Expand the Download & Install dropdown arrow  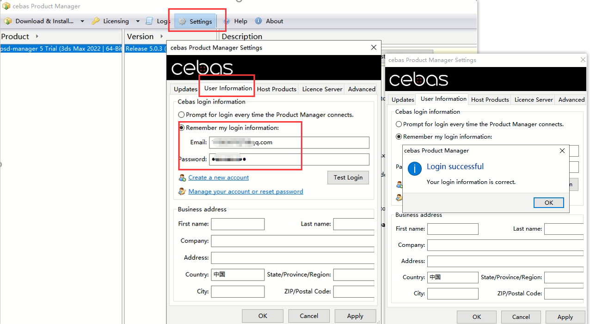[82, 21]
